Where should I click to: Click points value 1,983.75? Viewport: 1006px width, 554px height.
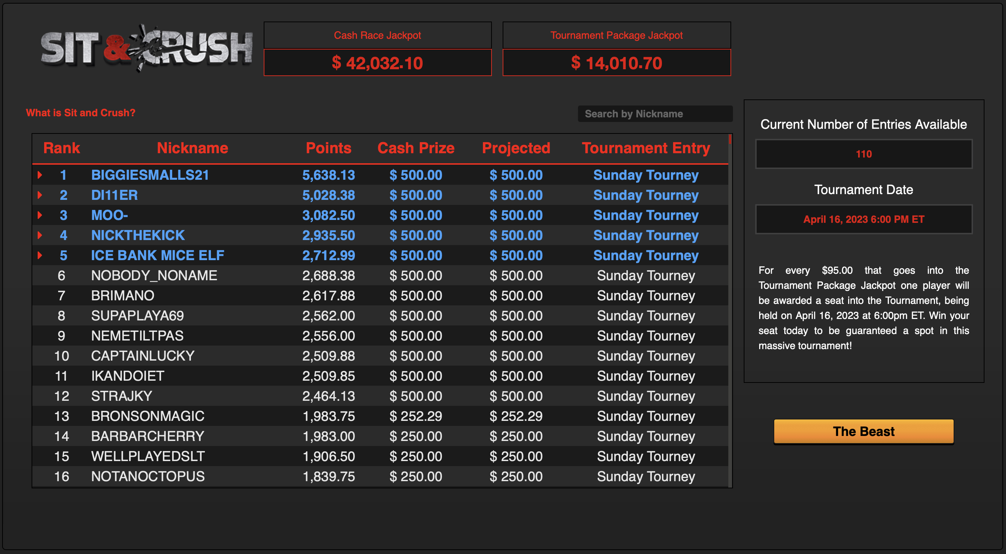[328, 416]
